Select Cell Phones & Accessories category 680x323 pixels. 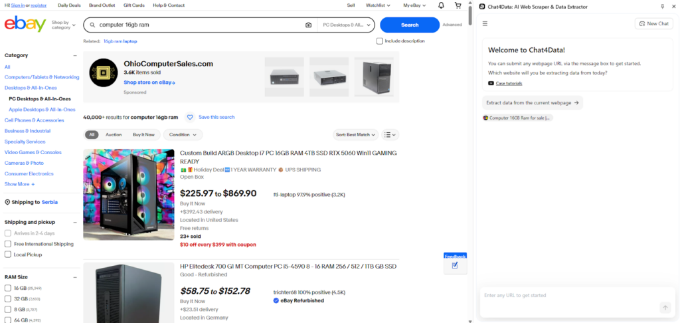click(x=35, y=120)
